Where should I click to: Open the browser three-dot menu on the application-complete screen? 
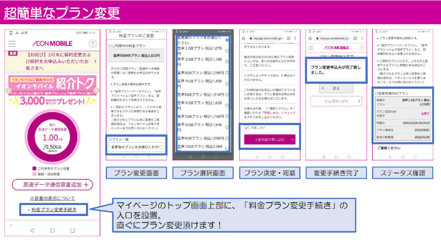click(362, 38)
